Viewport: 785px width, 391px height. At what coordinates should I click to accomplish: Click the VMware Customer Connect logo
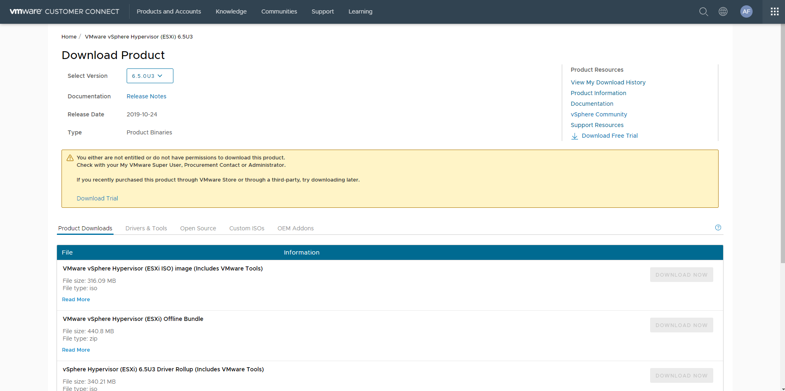[64, 11]
